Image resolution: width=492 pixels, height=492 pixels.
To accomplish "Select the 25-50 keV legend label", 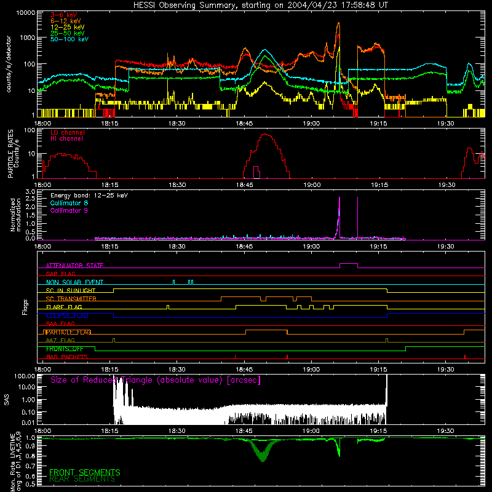I will click(67, 33).
